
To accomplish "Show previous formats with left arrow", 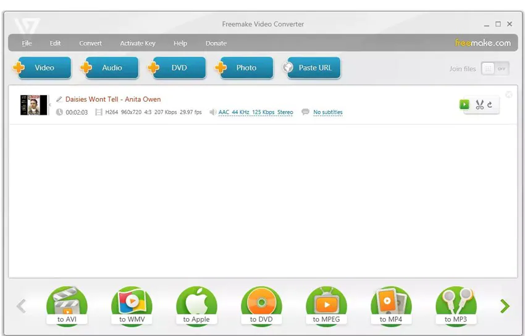I will point(22,306).
